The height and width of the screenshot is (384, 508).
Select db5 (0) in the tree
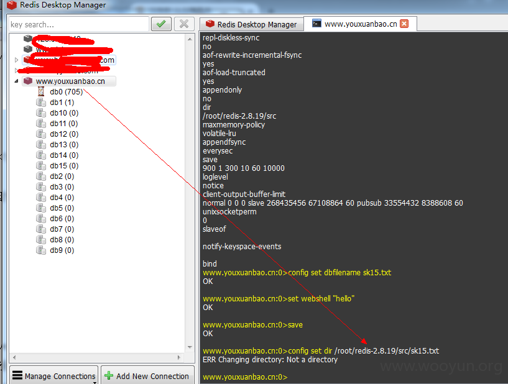62,208
